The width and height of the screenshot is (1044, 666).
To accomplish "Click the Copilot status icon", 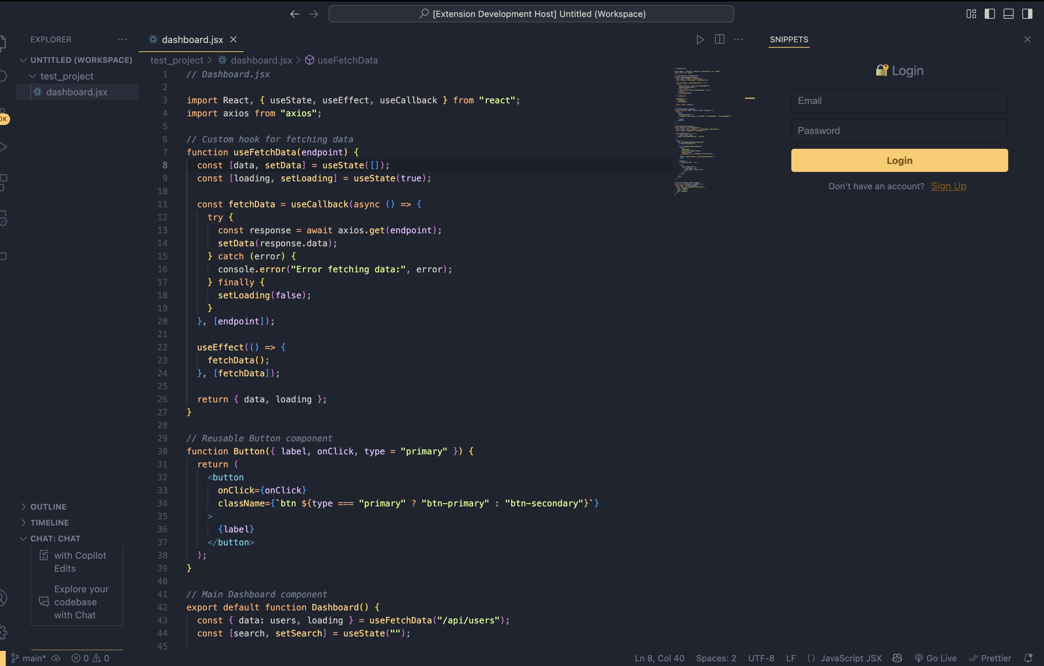I will [x=897, y=658].
